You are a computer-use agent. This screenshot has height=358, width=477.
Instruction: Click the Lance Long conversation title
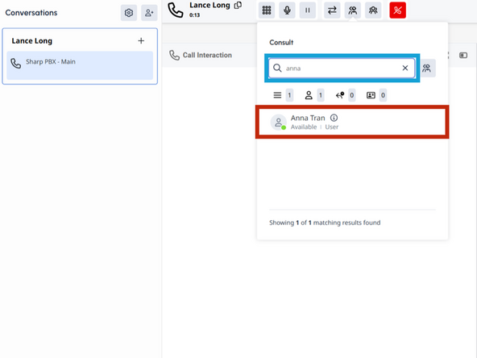pyautogui.click(x=32, y=41)
